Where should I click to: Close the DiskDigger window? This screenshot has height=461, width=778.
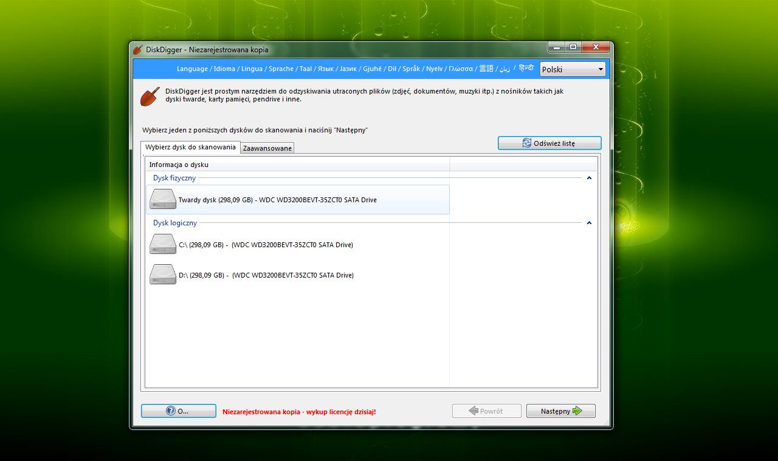point(596,47)
